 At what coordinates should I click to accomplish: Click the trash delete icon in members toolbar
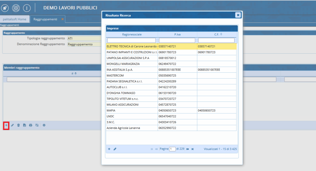[x=18, y=125]
